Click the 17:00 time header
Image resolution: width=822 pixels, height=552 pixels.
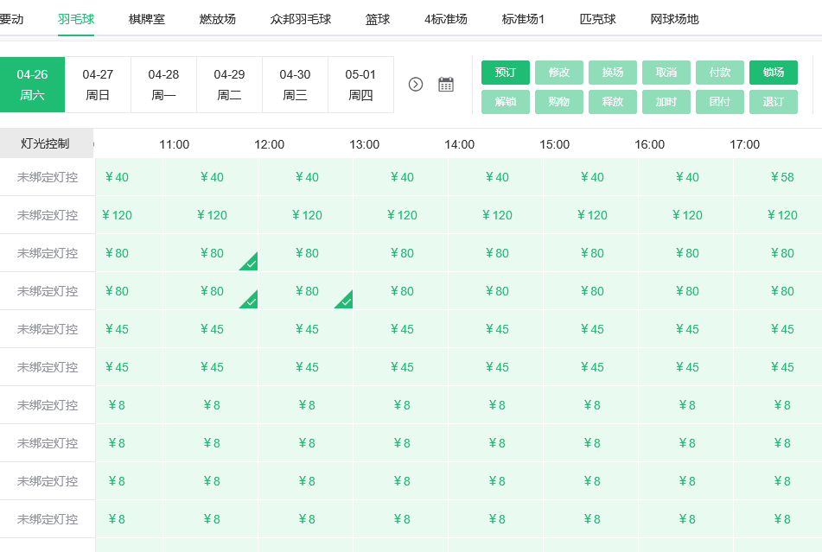[744, 144]
